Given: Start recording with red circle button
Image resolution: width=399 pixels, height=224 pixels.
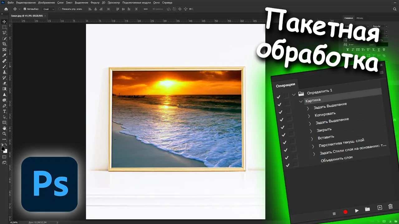Looking at the screenshot, I should tap(345, 212).
